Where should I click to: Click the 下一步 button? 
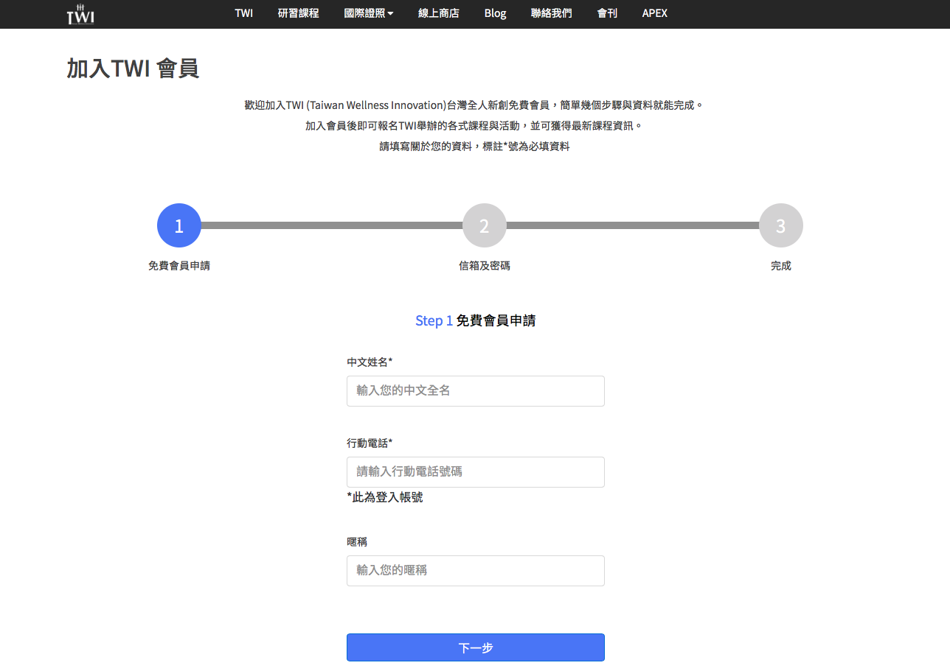[x=476, y=647]
